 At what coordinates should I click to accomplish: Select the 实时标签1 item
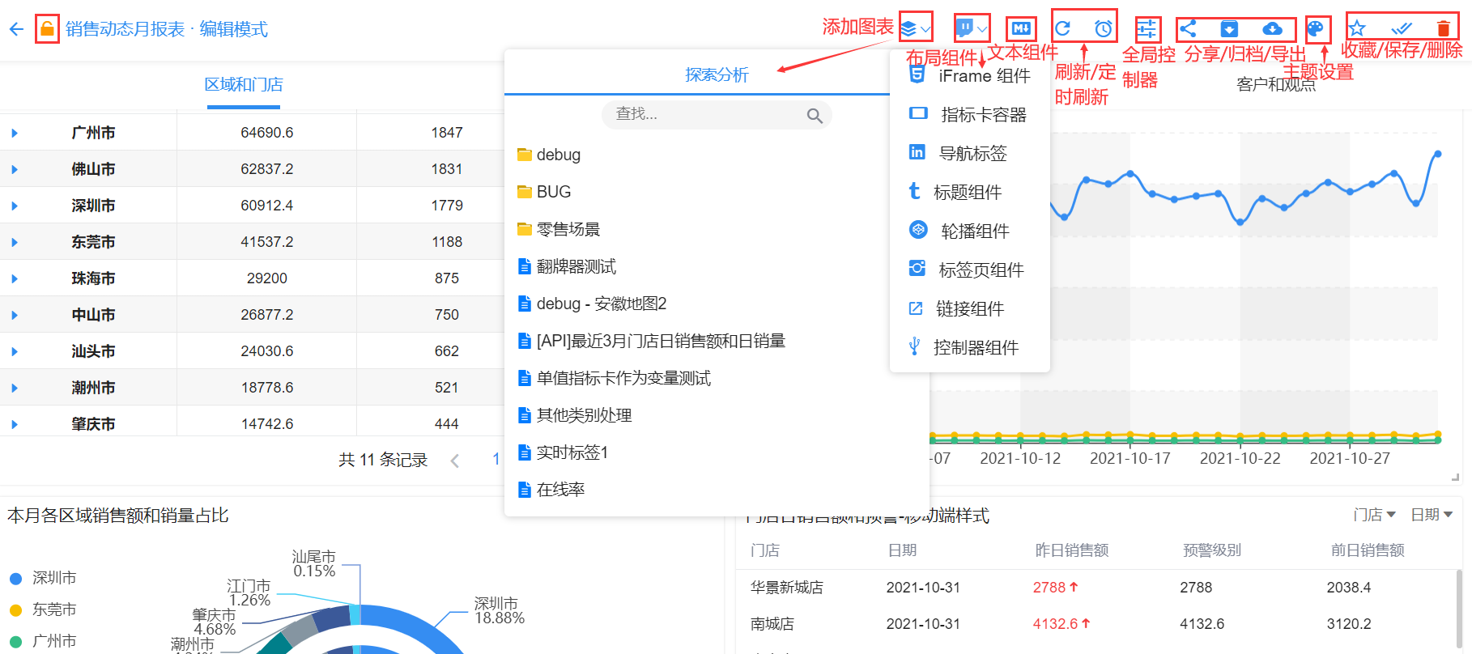pos(563,452)
